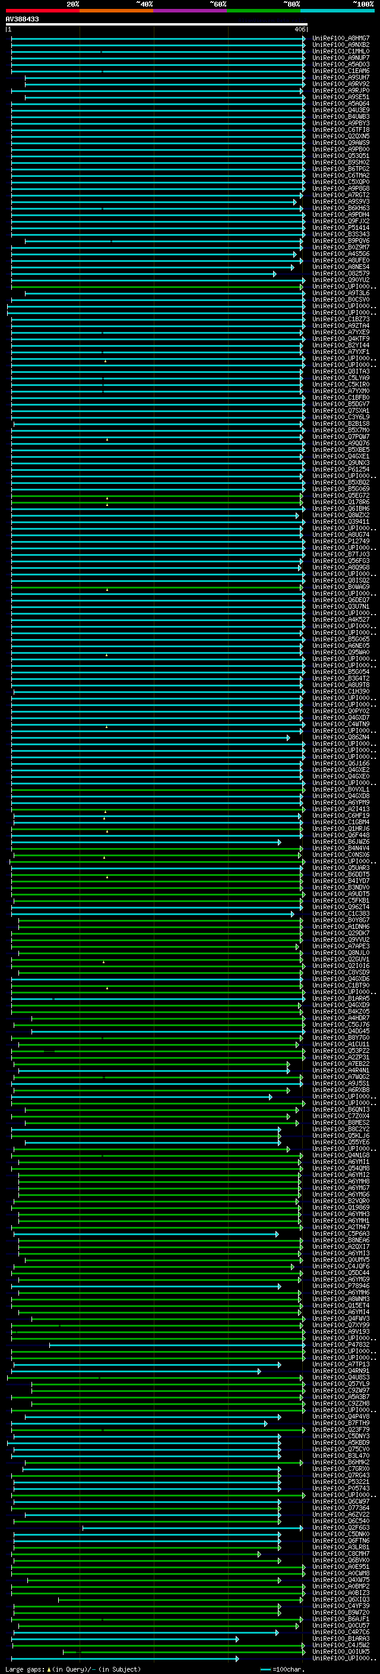380x1674 pixels.
Task: Select the UniRef100_A6RXB8 label
Action: (341, 1090)
